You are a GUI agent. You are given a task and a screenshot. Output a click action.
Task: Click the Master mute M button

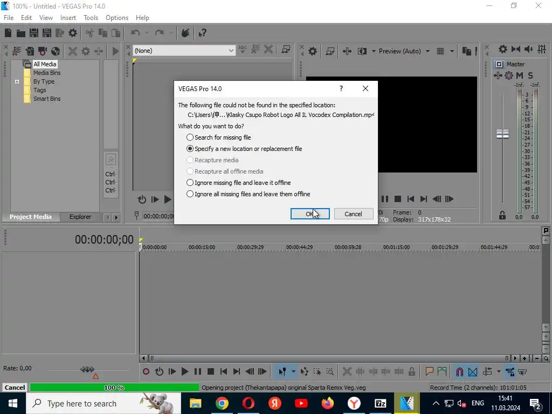[x=520, y=75]
